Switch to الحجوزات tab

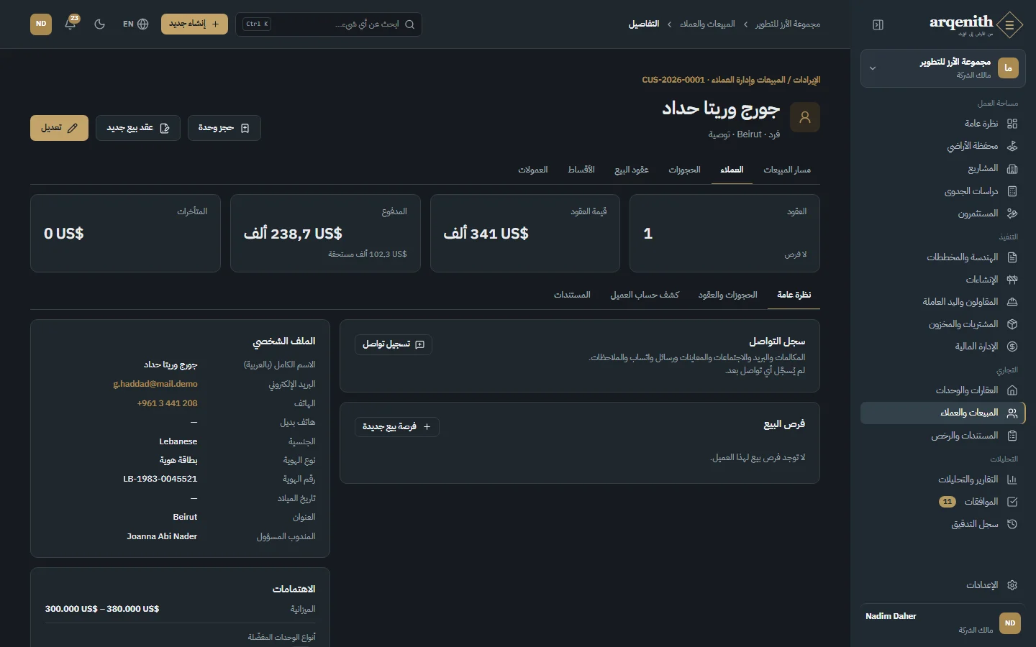pos(684,170)
